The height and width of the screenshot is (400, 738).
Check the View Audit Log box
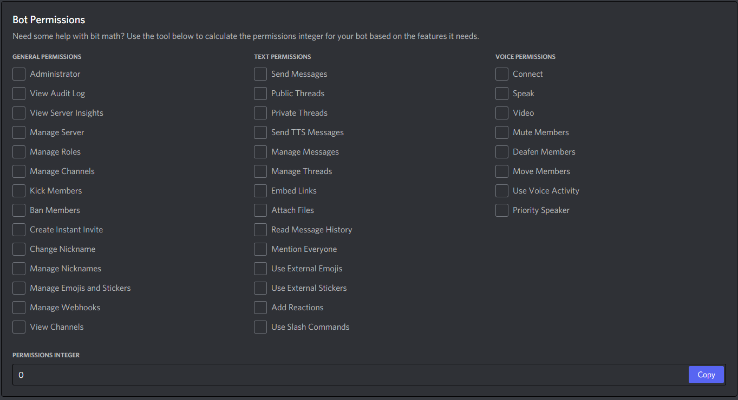click(18, 93)
